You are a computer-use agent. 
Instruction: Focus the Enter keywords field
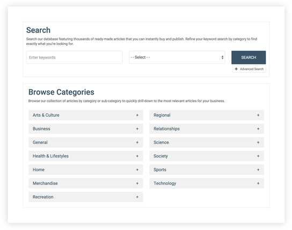pyautogui.click(x=74, y=57)
